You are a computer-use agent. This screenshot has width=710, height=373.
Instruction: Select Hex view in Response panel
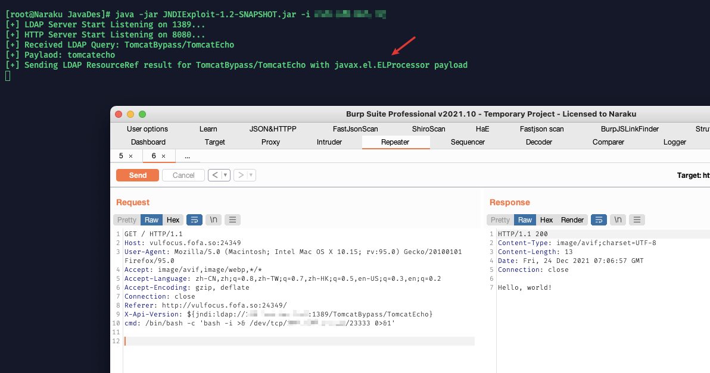click(547, 220)
